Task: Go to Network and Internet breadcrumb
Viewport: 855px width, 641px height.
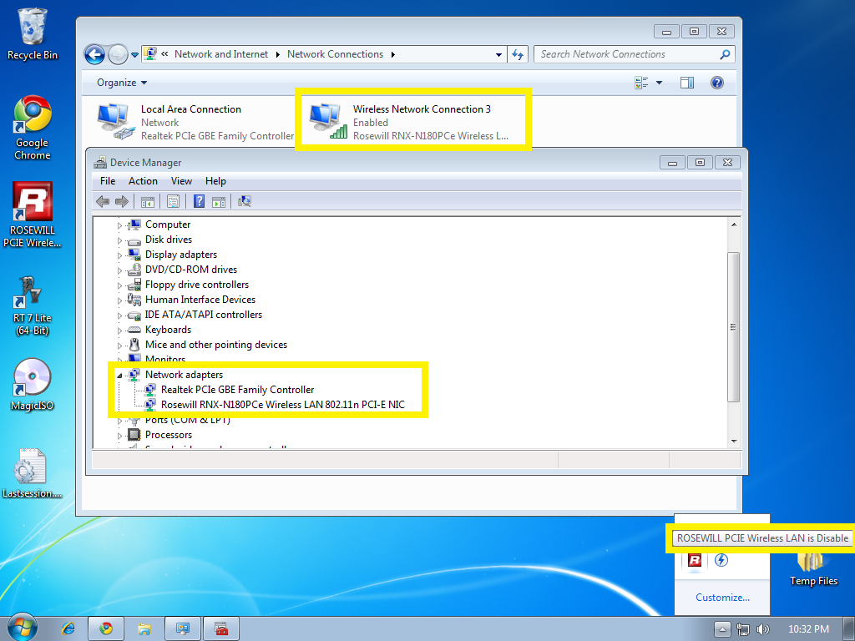Action: pos(220,54)
